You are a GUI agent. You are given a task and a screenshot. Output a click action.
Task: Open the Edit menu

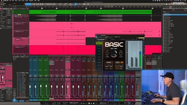click(13, 1)
